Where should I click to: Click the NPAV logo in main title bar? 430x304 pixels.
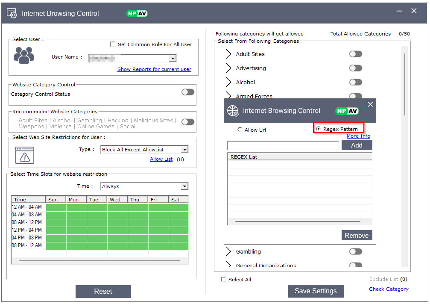click(137, 13)
